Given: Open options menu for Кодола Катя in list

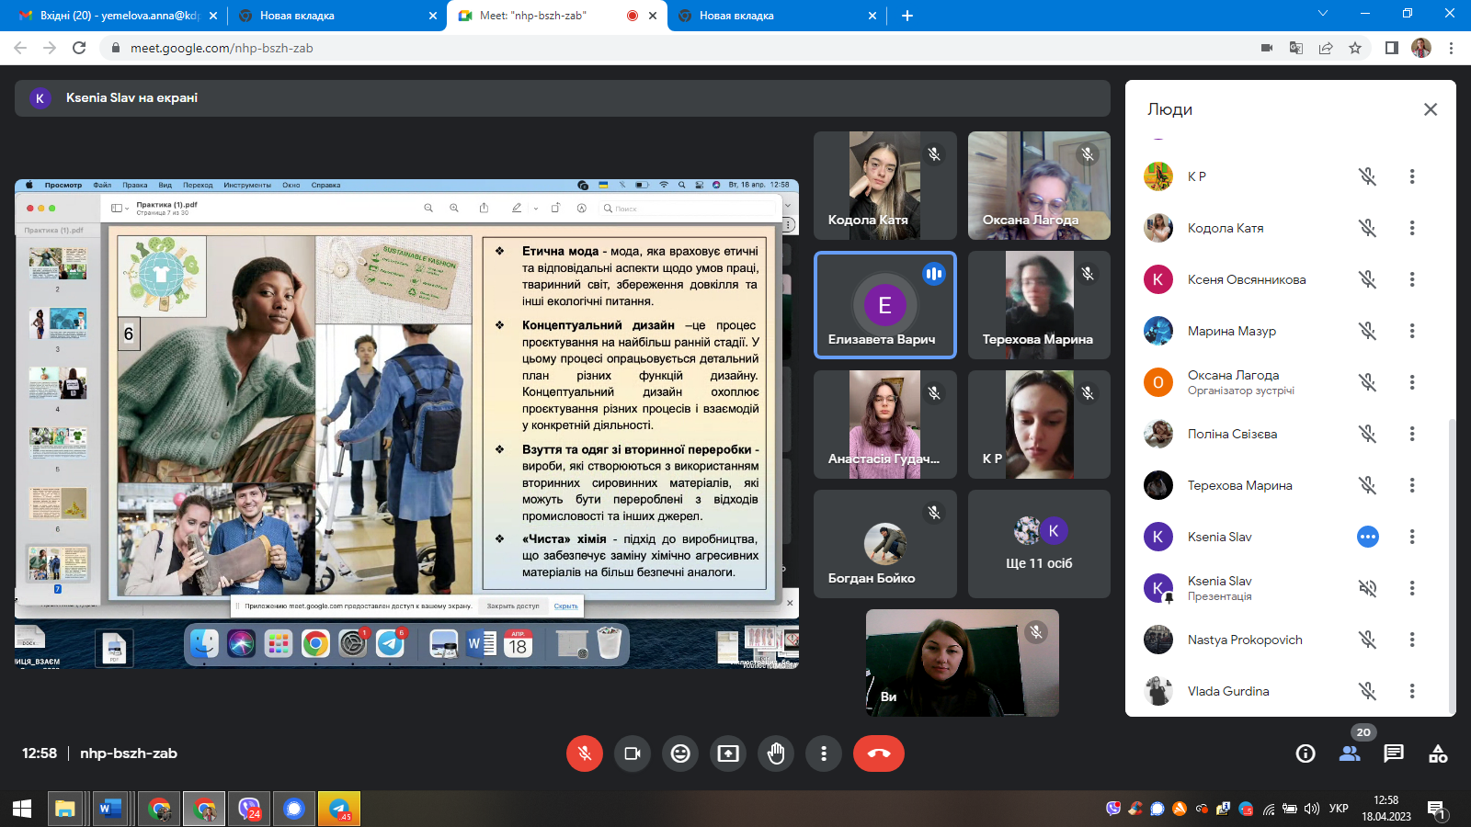Looking at the screenshot, I should (1412, 228).
